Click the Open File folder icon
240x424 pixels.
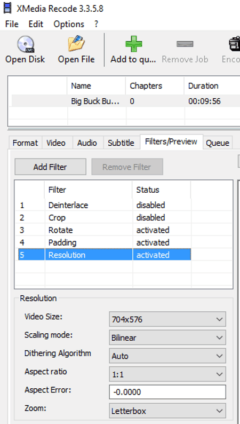(76, 43)
